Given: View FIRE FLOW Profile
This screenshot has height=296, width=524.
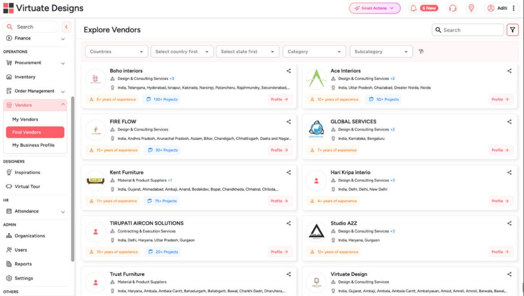Looking at the screenshot, I should point(279,150).
